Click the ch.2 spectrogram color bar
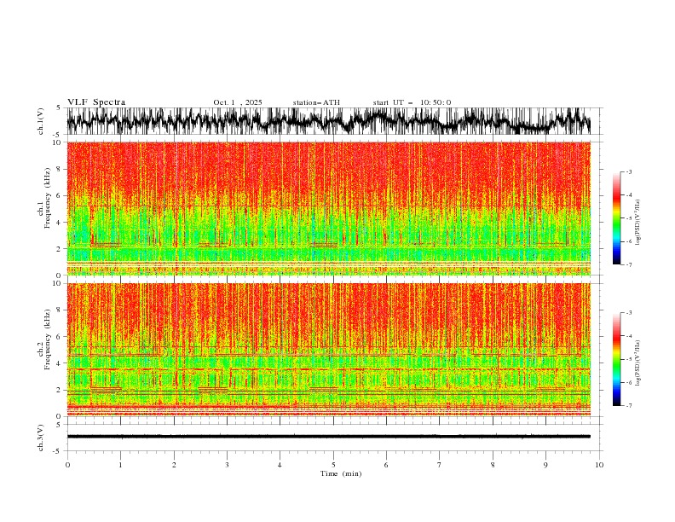Screen dimensions: 675x522 (616, 359)
